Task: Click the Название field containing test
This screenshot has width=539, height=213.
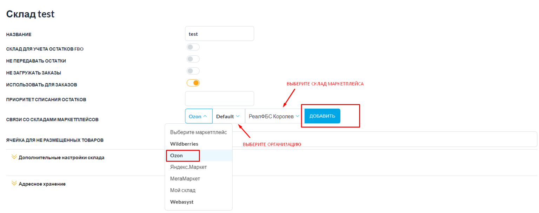Action: [x=219, y=34]
